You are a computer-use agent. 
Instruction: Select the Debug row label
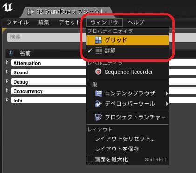[20, 82]
